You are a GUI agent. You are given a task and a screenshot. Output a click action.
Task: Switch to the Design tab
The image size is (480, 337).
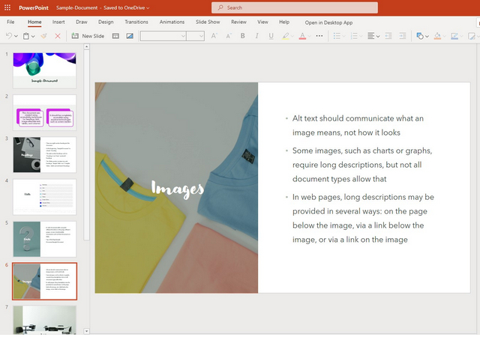click(x=106, y=22)
